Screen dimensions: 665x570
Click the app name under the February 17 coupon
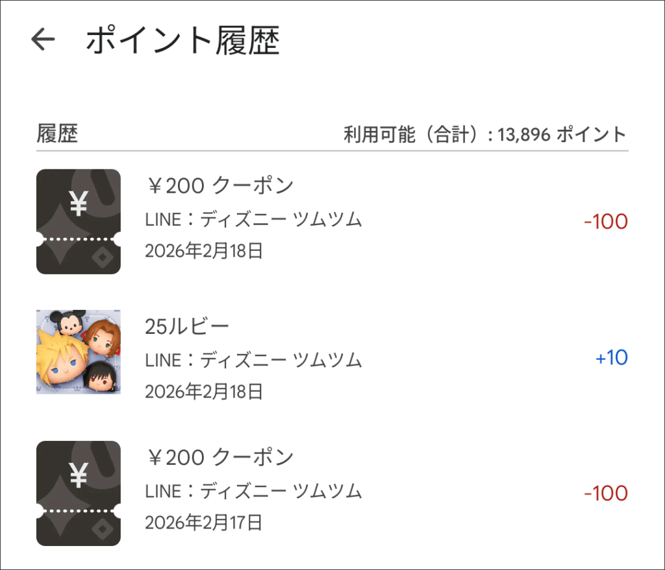[x=253, y=492]
